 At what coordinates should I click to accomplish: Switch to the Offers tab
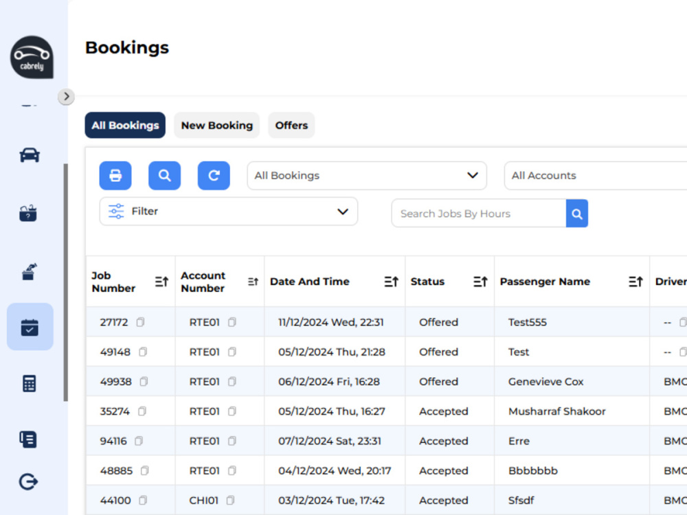pyautogui.click(x=291, y=125)
